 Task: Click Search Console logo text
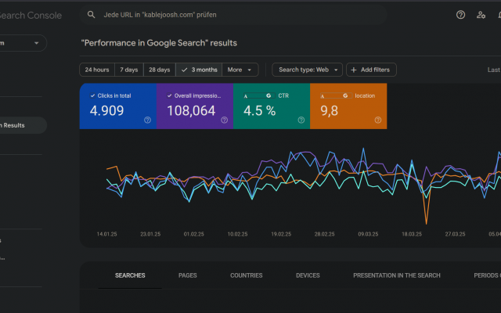31,16
